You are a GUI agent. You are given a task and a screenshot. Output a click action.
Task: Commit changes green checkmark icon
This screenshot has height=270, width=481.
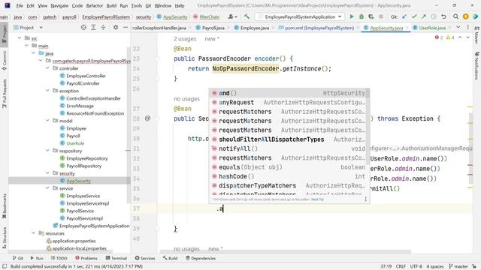coord(414,16)
